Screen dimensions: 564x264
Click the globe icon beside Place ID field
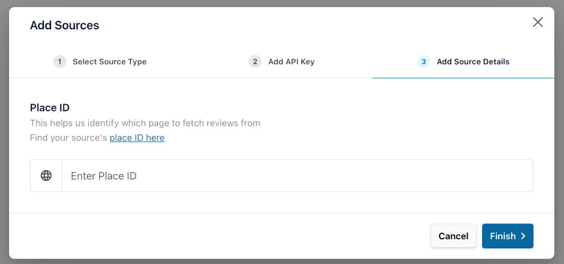pyautogui.click(x=46, y=175)
